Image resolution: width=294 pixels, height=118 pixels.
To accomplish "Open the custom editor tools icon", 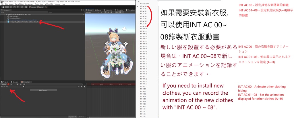I will (x=26, y=7).
